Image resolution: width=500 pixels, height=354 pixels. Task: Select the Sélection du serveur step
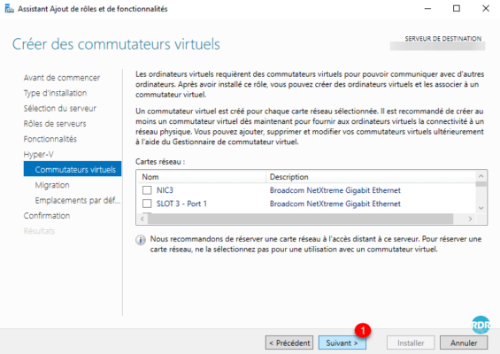coord(60,108)
